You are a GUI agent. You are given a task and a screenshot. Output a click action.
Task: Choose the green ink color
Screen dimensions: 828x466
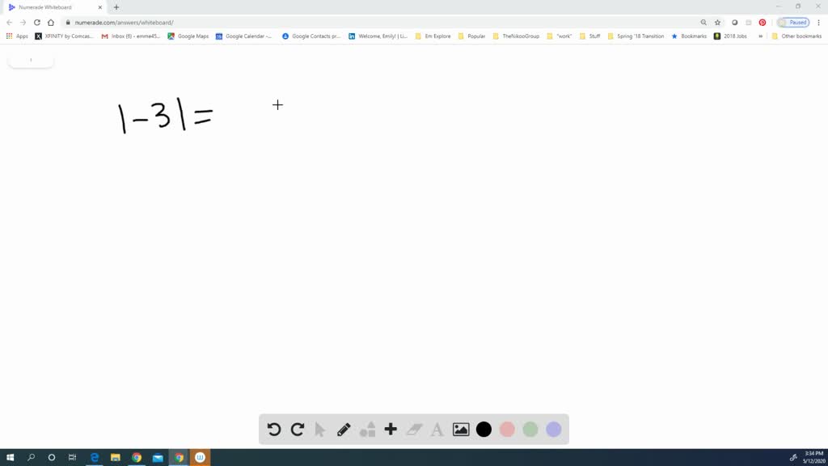(x=530, y=430)
